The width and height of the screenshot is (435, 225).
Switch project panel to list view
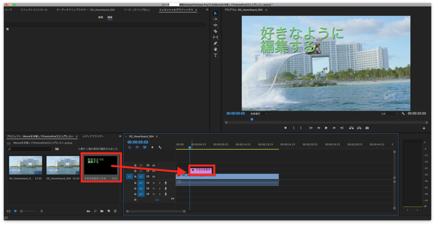(8, 211)
